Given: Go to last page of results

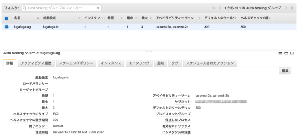Looking at the screenshot, I should (292, 8).
